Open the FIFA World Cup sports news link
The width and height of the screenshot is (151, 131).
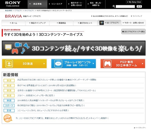51,105
